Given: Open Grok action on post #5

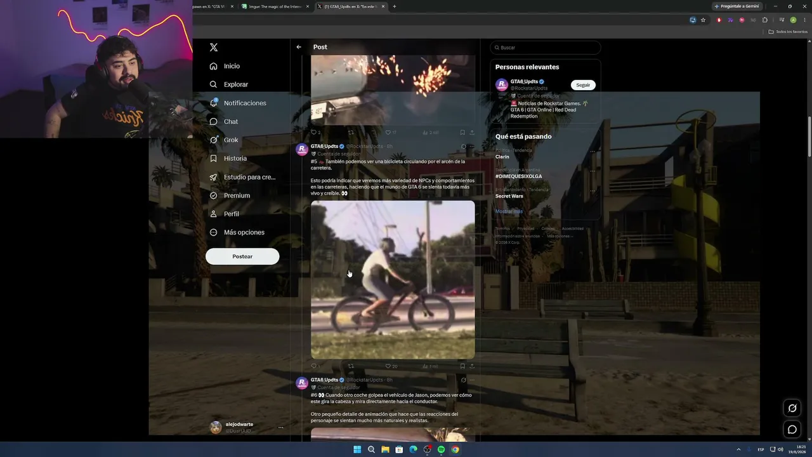Looking at the screenshot, I should pyautogui.click(x=464, y=147).
